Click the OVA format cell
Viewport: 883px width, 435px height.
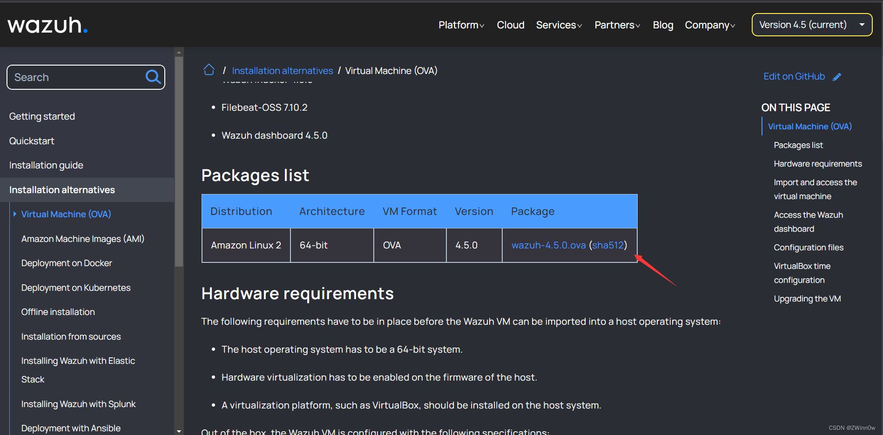[410, 245]
